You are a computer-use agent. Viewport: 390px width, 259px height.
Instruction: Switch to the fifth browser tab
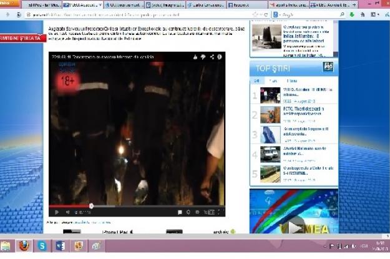point(206,5)
